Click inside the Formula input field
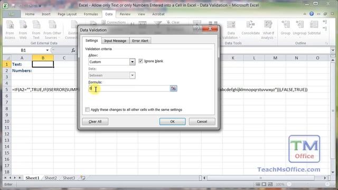The image size is (338, 190). 129,88
